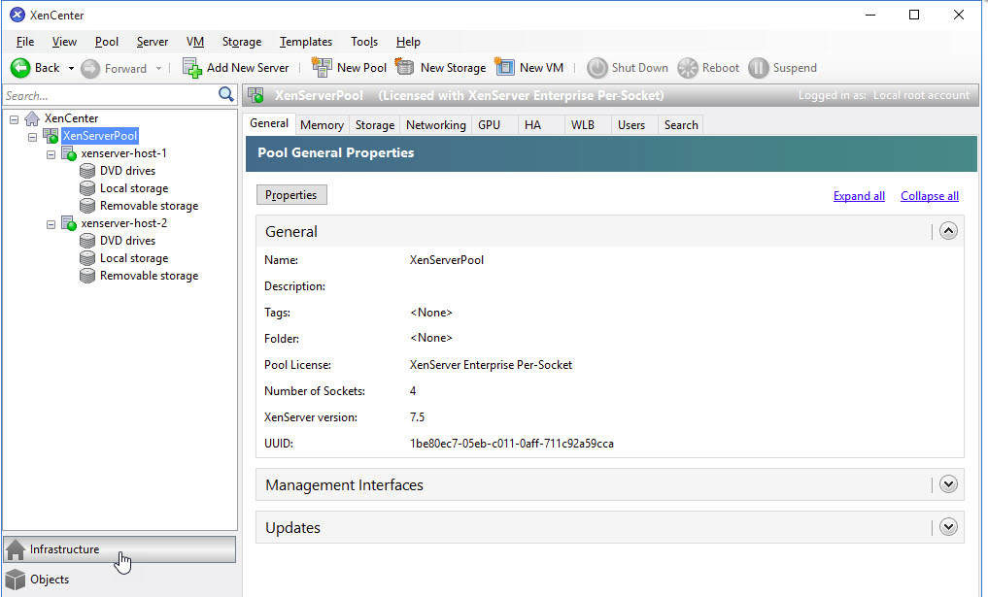Click the pool icon in the header bar

tap(256, 95)
